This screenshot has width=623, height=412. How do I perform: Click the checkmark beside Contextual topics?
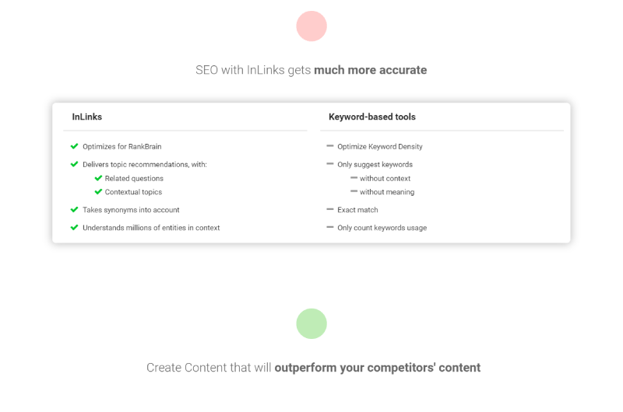(99, 191)
